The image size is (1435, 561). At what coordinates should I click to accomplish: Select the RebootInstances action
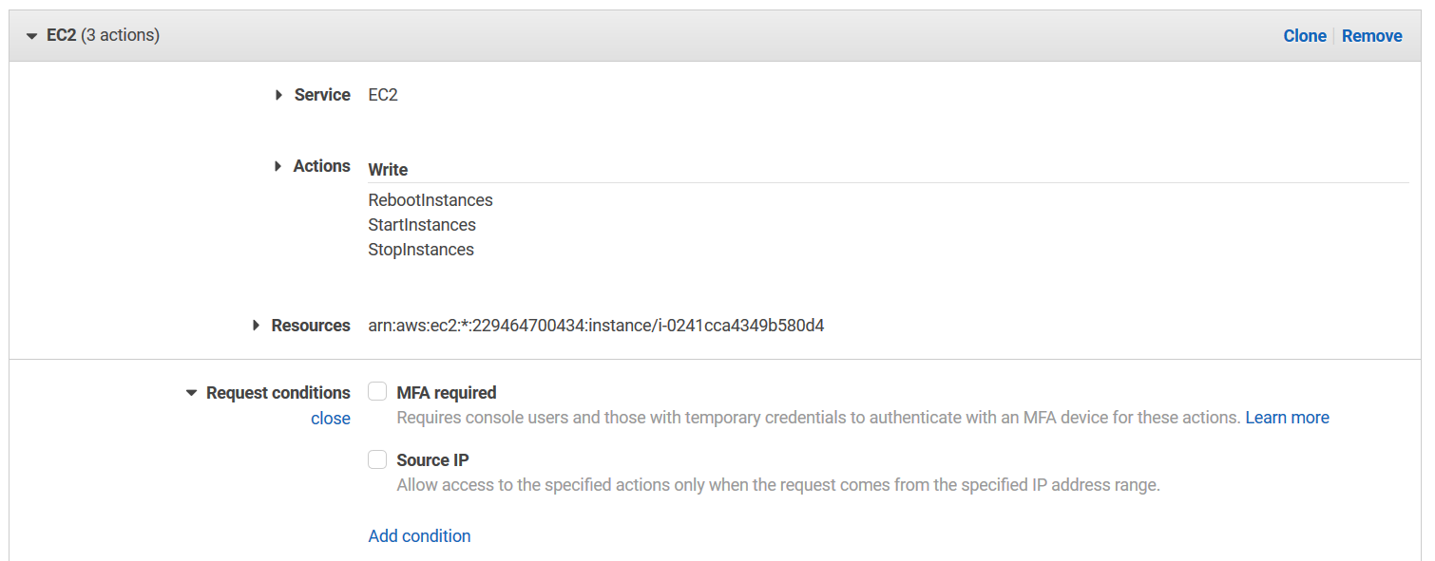tap(430, 200)
